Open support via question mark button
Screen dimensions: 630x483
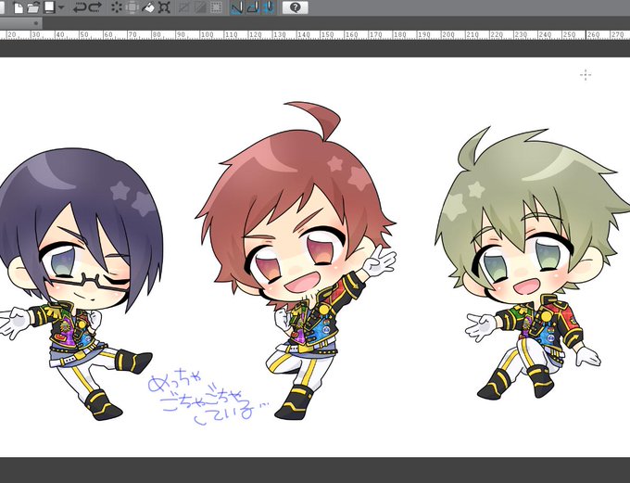coord(296,7)
